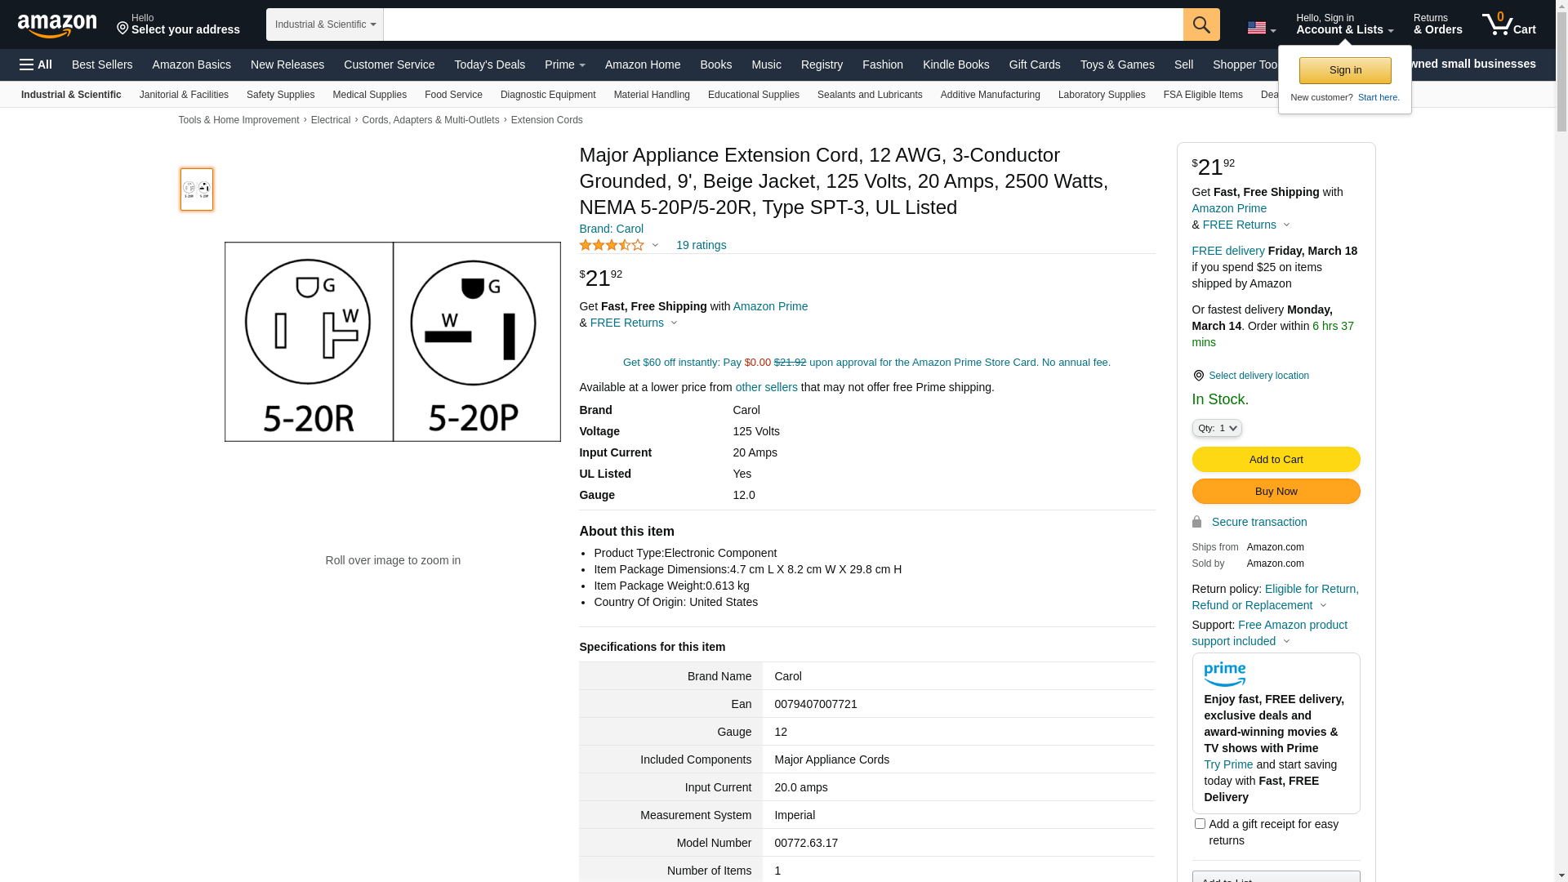The width and height of the screenshot is (1568, 882).
Task: Click the US flag language selector
Action: click(x=1260, y=29)
